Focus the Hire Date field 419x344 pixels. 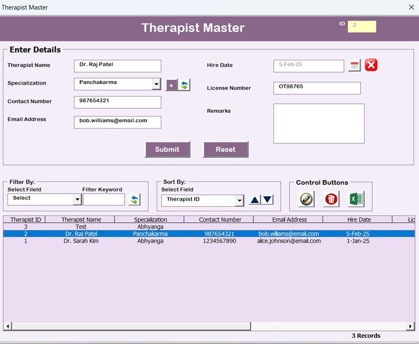[x=309, y=66]
